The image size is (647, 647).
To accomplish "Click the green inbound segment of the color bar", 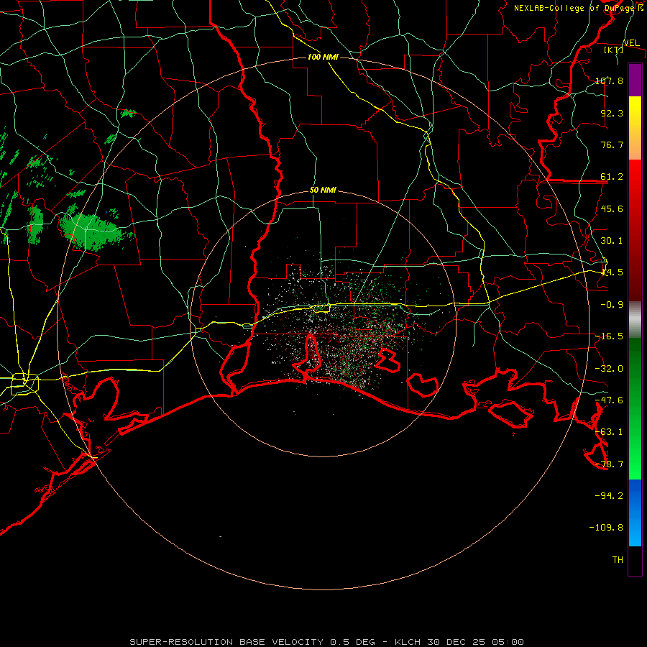I will [x=635, y=408].
